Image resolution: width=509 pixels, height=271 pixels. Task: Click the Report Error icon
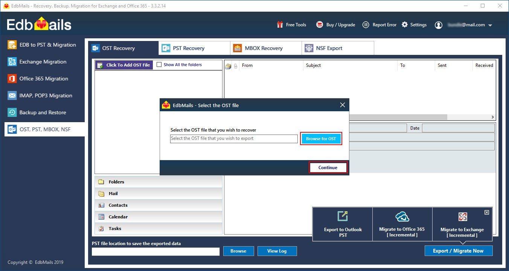point(366,25)
